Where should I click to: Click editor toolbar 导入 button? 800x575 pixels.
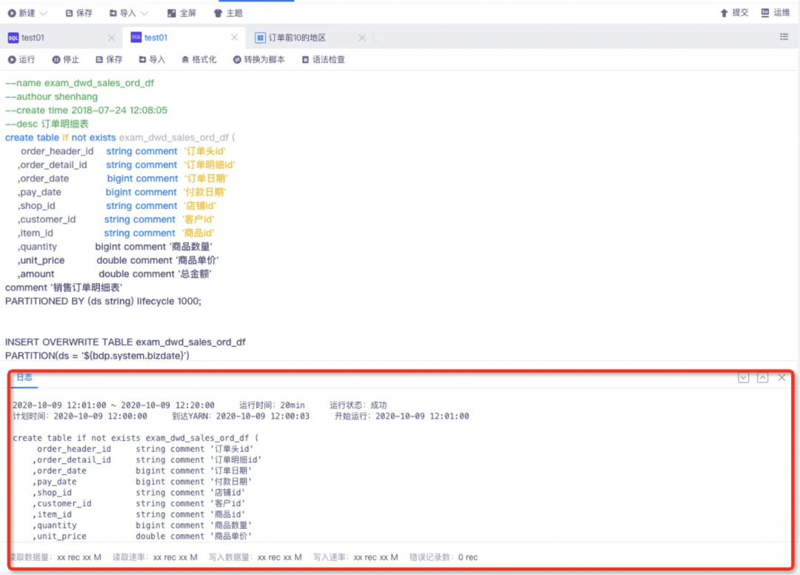tap(152, 60)
